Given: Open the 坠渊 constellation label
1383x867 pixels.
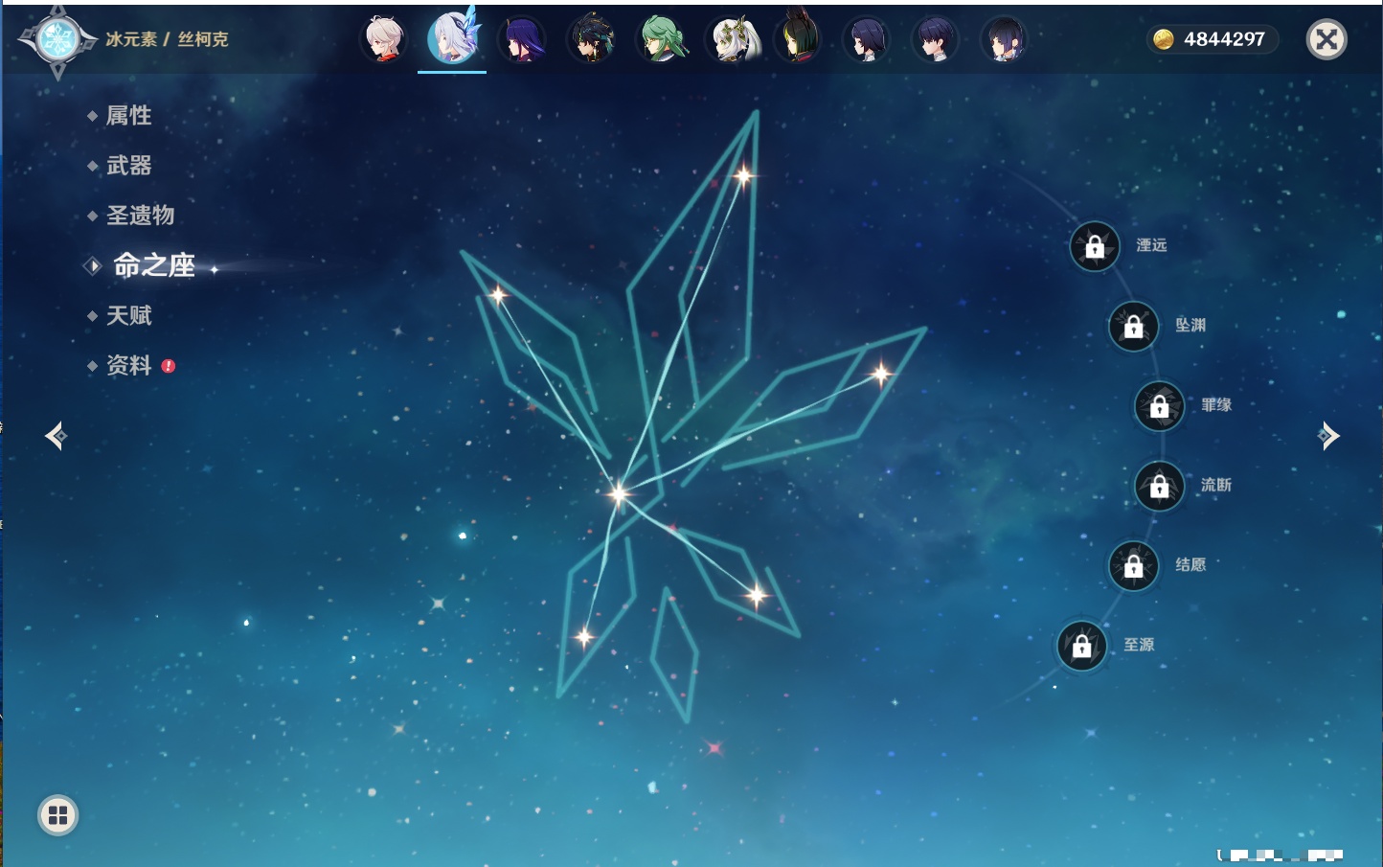Looking at the screenshot, I should tap(1190, 325).
